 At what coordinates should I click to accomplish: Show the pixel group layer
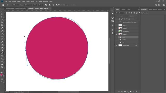pyautogui.click(x=116, y=37)
